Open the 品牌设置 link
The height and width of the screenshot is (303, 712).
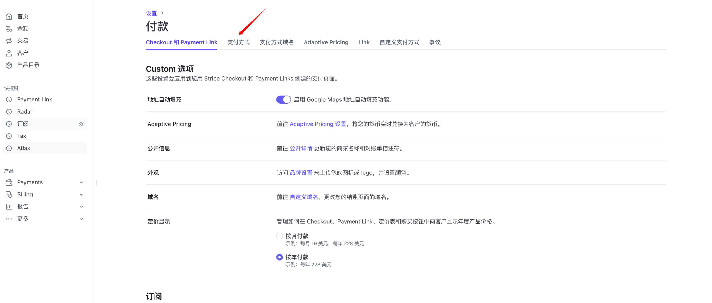(x=301, y=173)
